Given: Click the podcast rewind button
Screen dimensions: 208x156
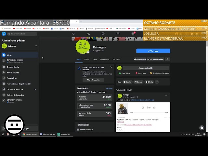Looking at the screenshot, I should coord(143,108).
